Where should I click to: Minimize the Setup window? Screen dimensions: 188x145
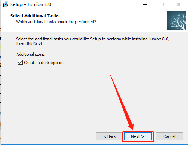(x=145, y=5)
